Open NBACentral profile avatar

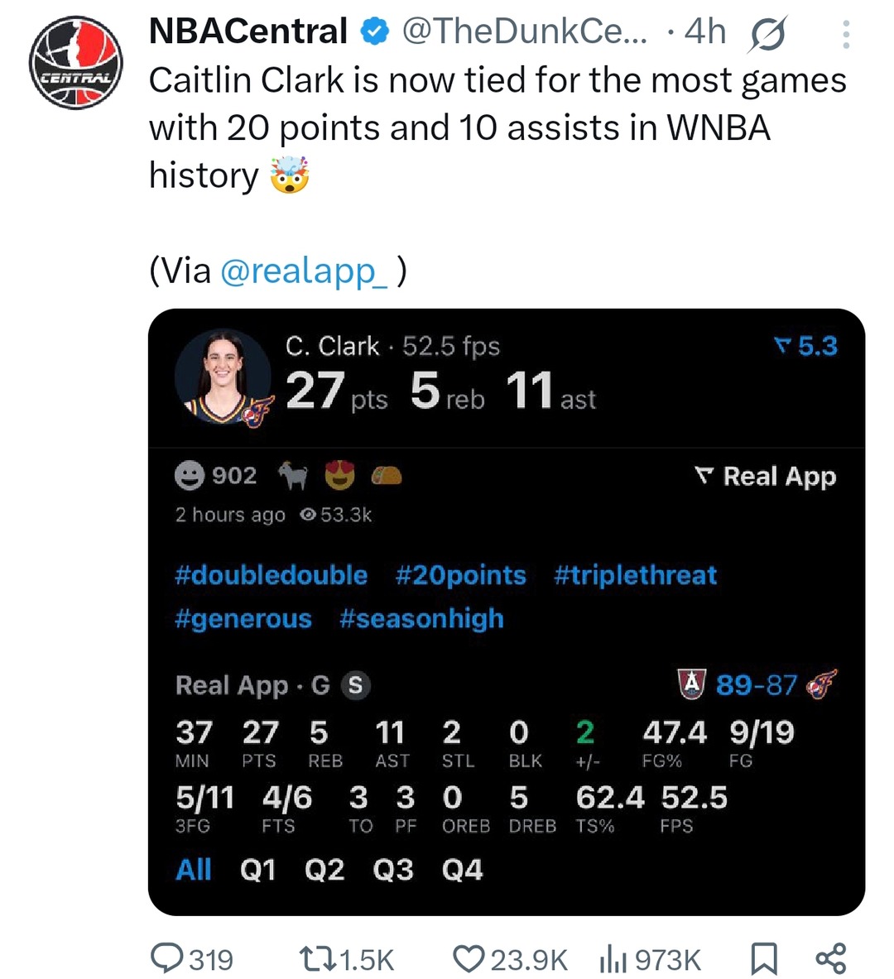75,63
